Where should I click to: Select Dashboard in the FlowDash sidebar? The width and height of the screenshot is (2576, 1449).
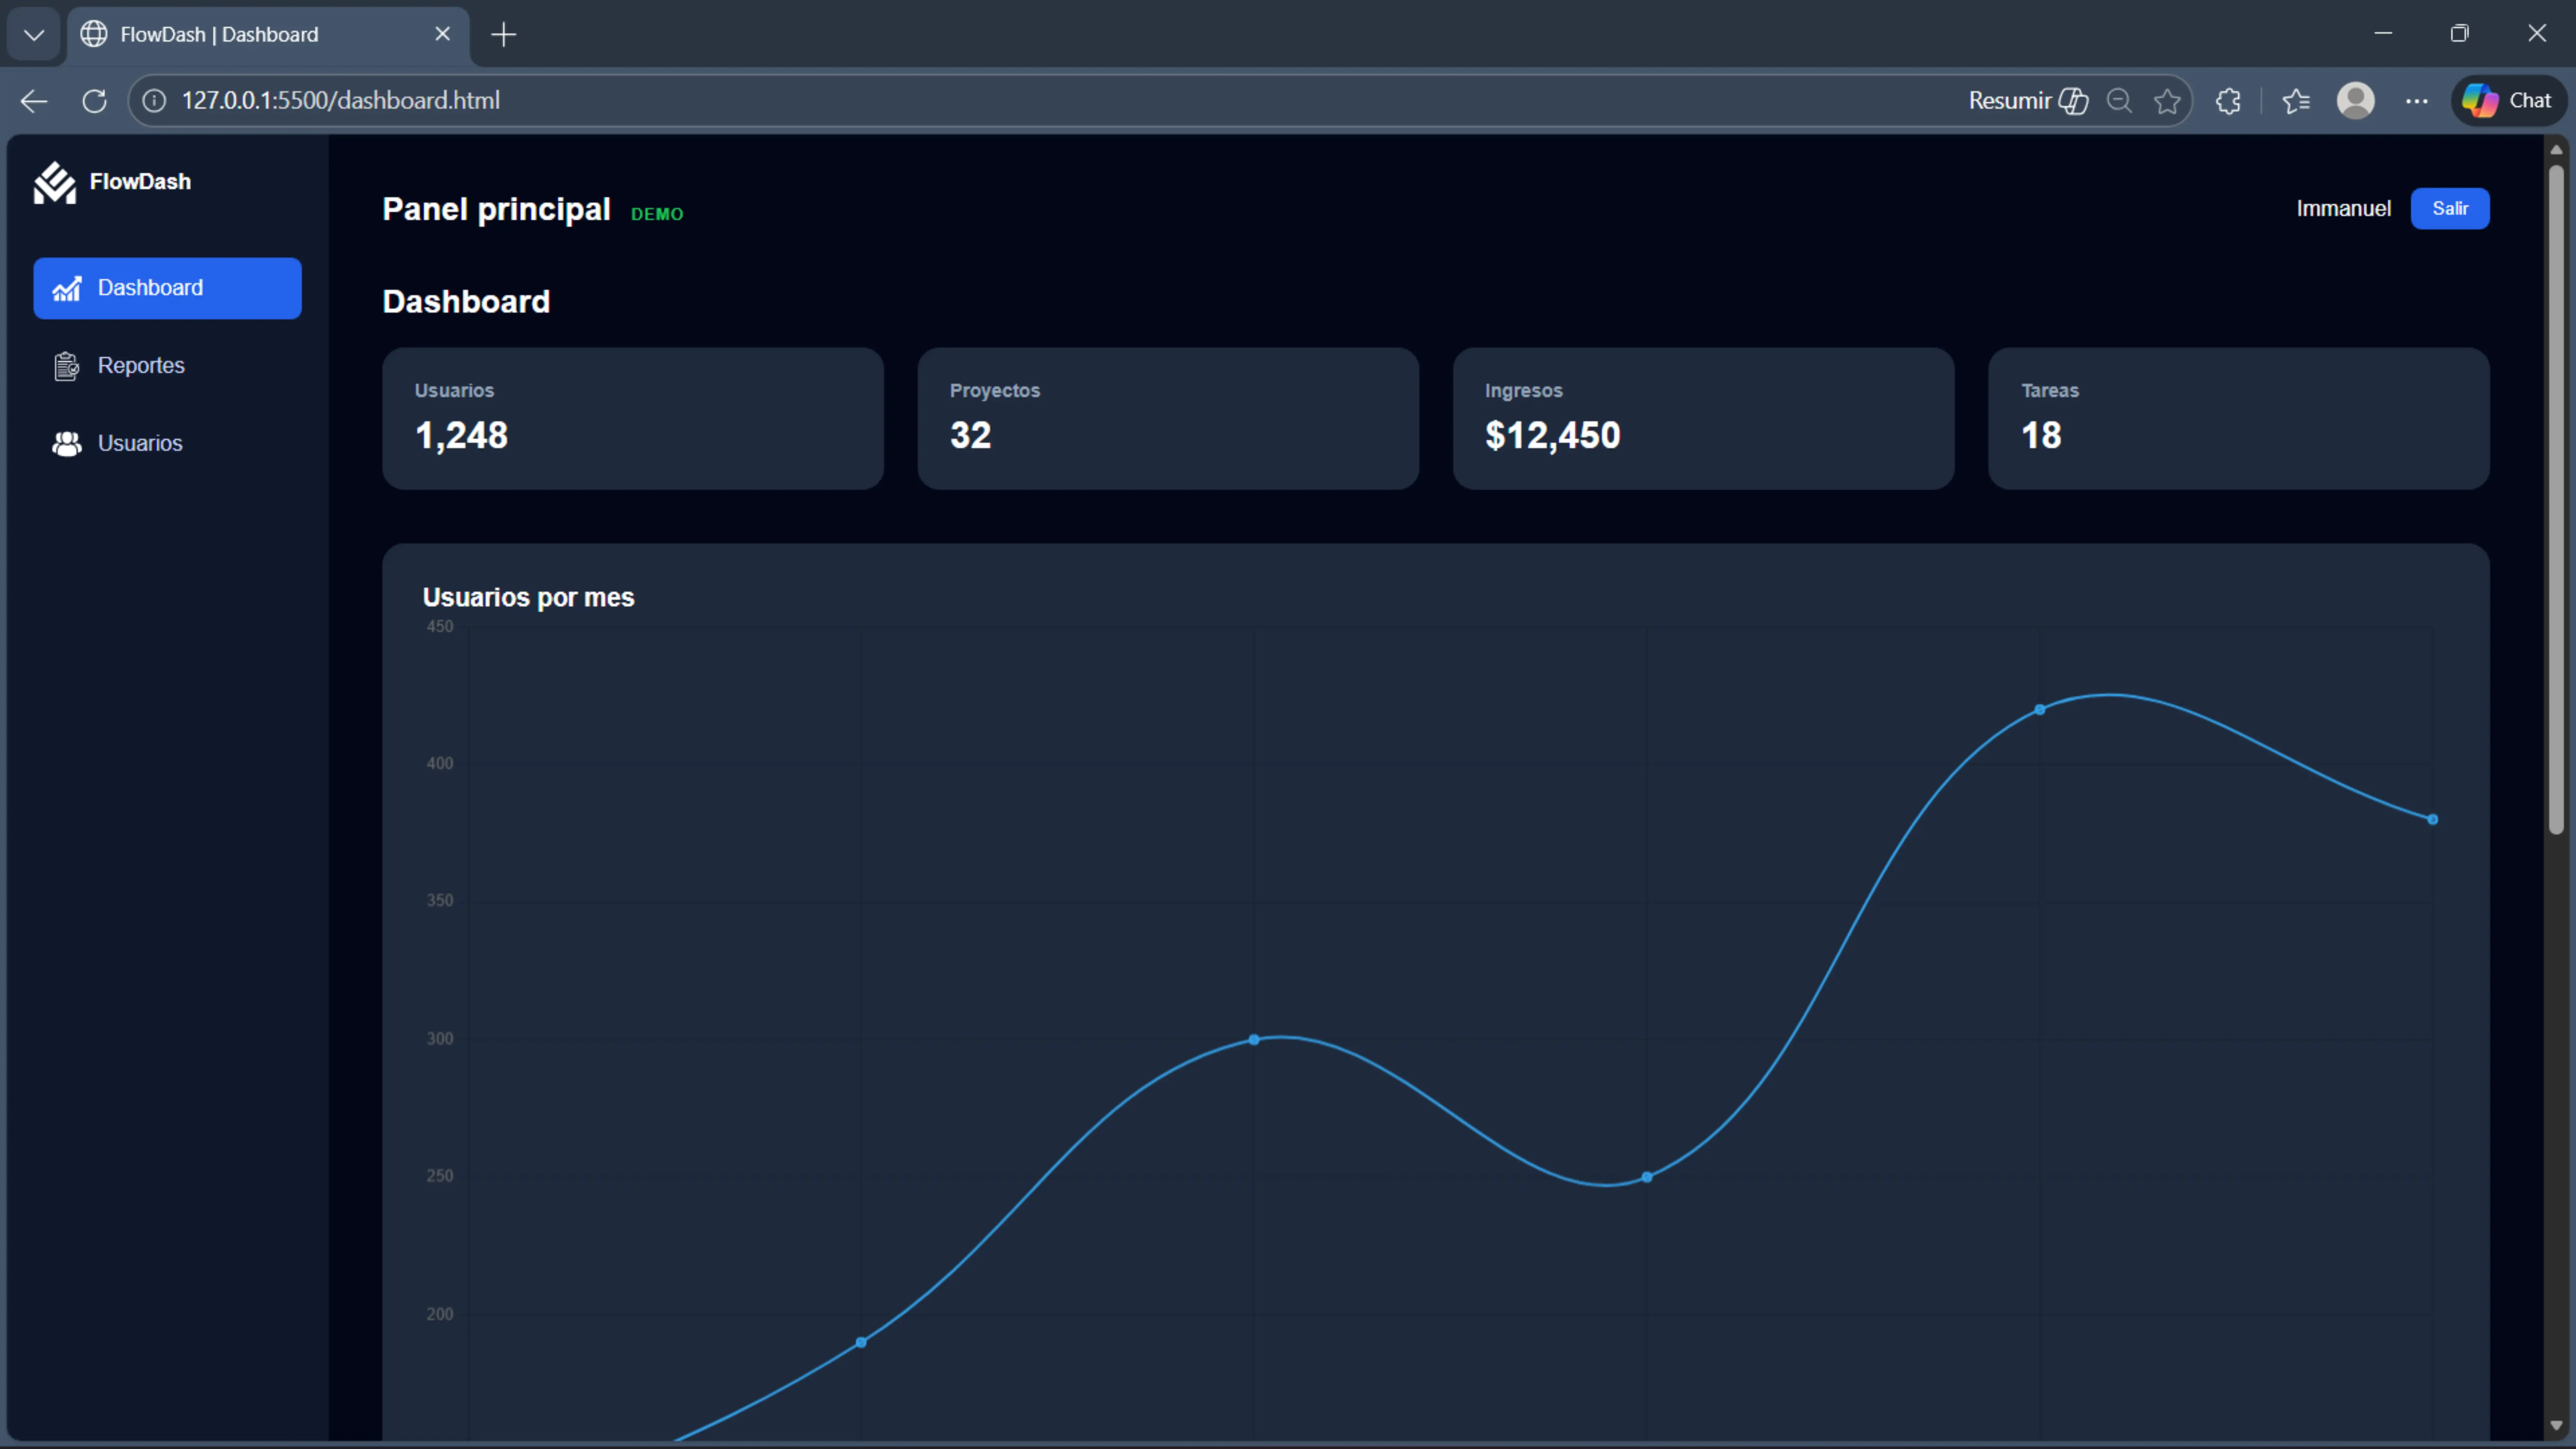click(x=166, y=288)
